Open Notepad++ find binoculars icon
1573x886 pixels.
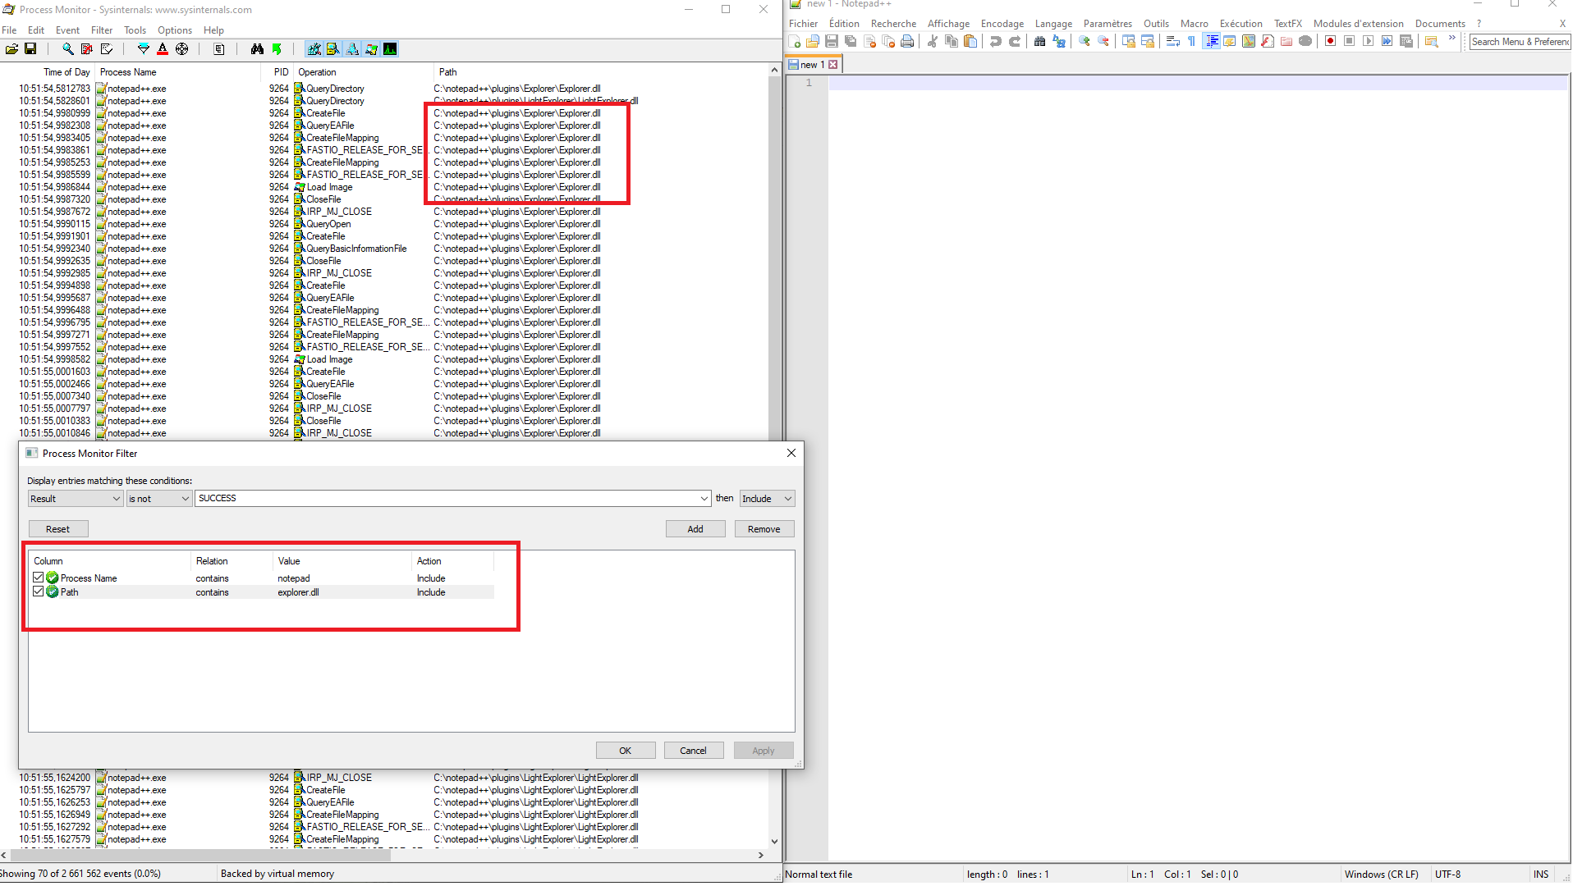(1040, 42)
